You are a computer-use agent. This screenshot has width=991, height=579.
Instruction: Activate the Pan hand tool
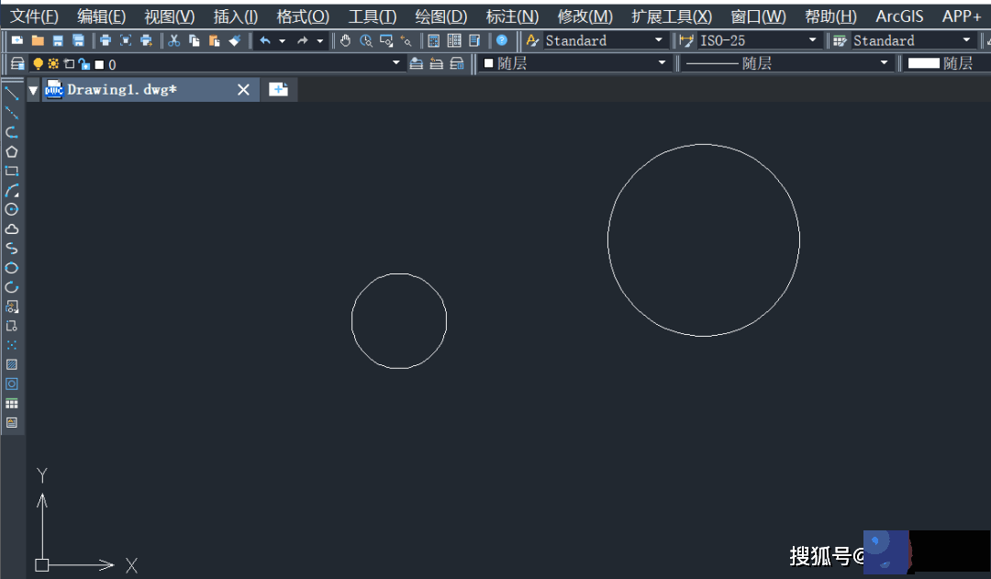pos(345,40)
